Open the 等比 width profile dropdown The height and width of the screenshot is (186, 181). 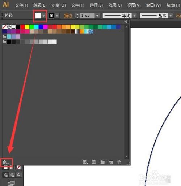coord(134,16)
